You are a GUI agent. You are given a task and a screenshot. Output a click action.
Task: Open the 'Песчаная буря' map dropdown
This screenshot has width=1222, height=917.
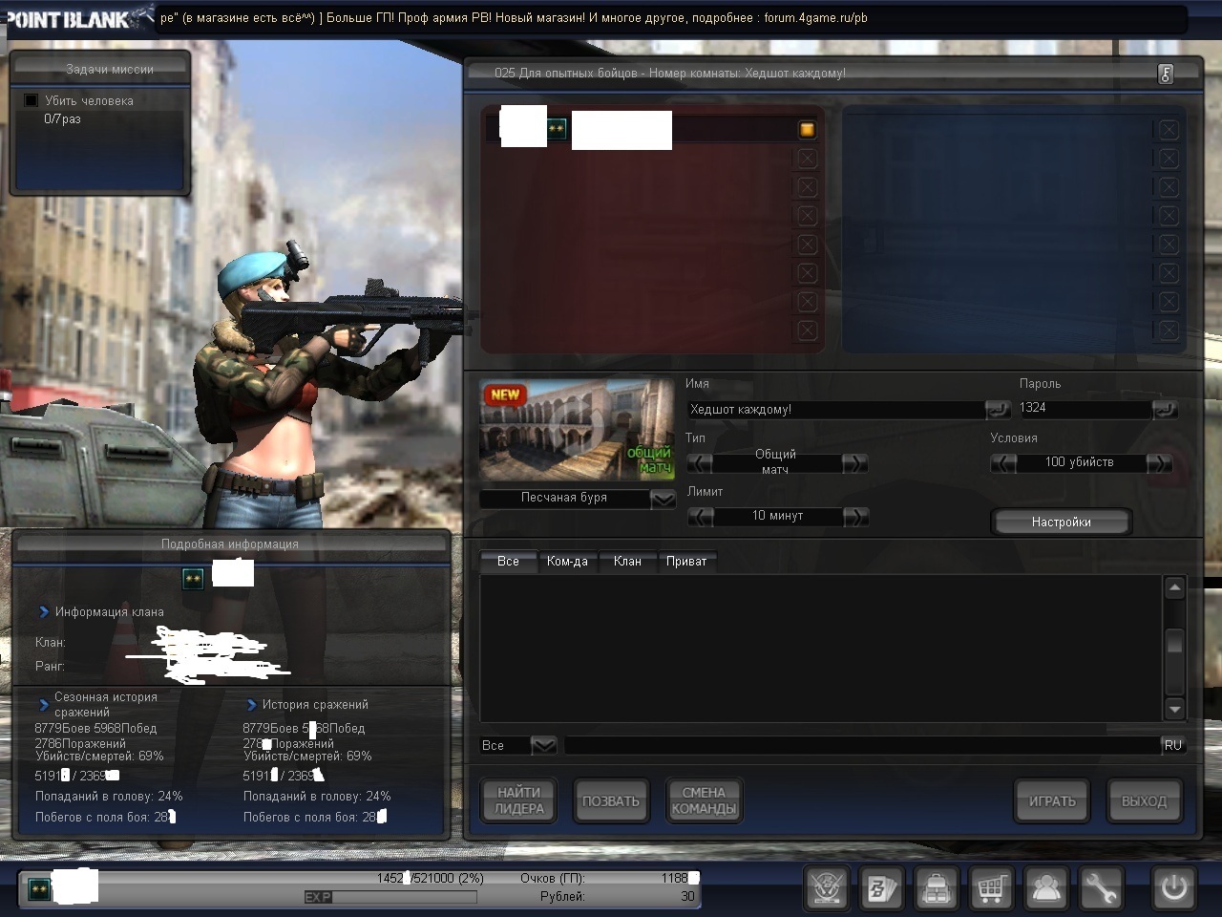tap(663, 499)
